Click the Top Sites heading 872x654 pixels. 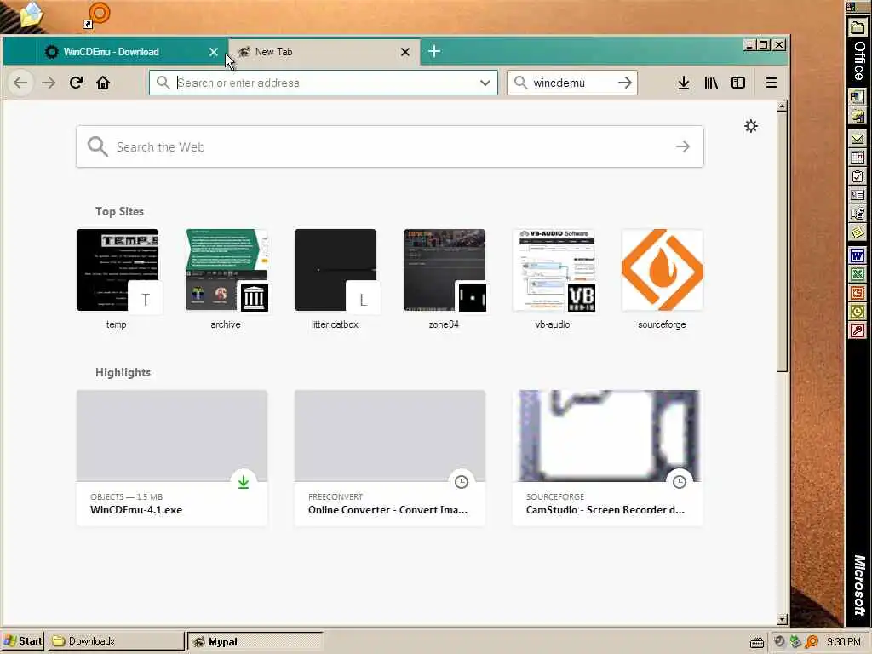click(x=119, y=211)
